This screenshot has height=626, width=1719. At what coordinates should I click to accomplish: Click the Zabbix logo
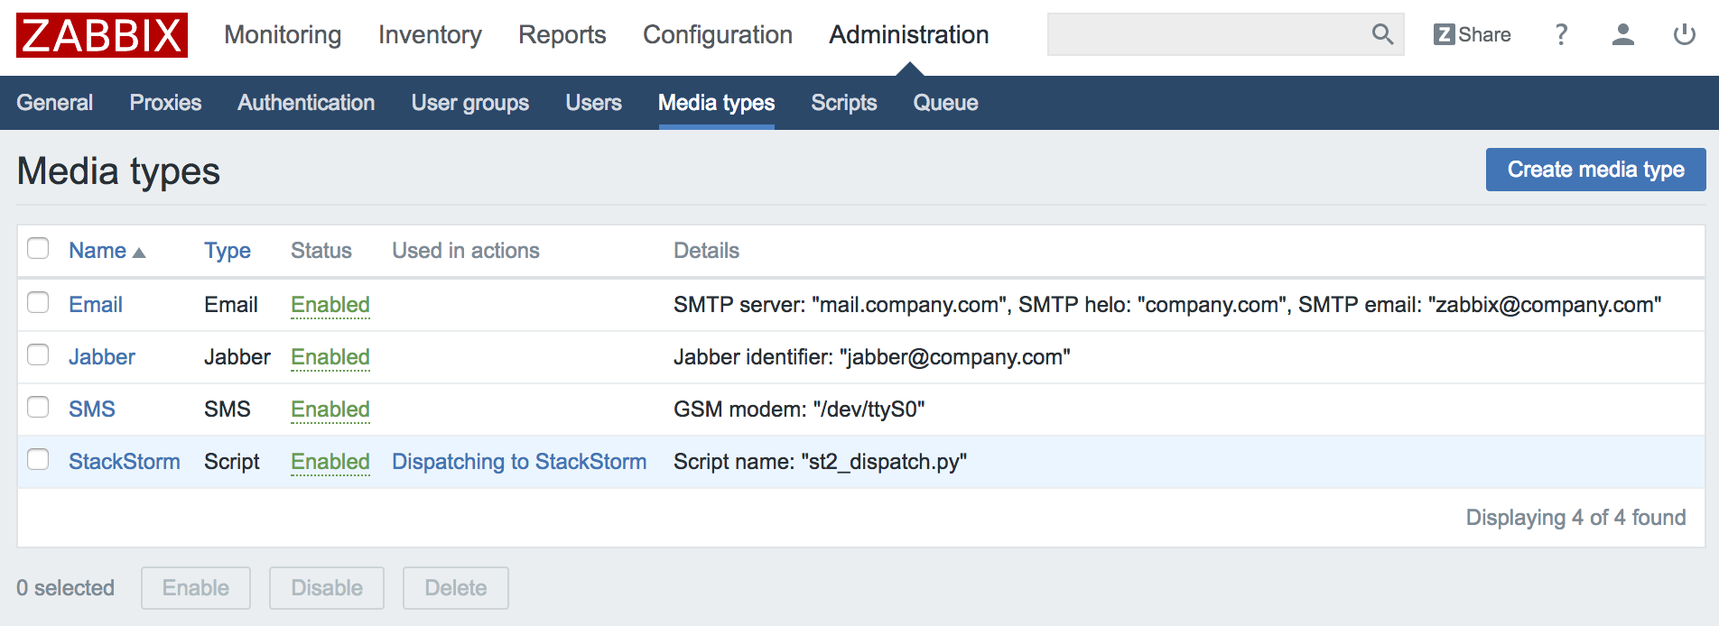tap(102, 35)
